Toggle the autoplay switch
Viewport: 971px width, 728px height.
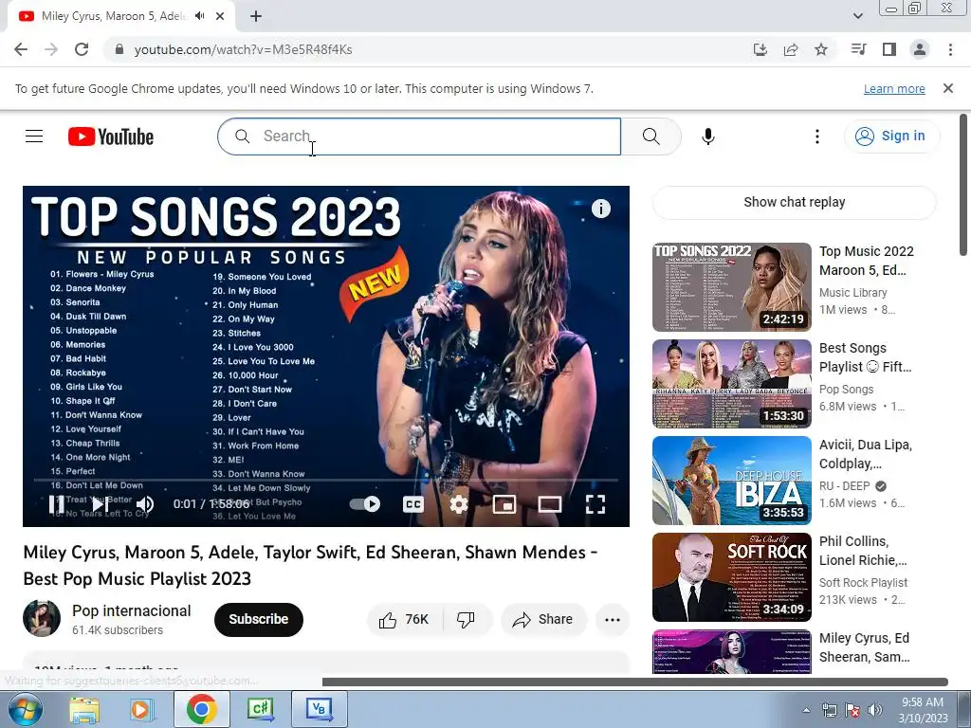pos(365,504)
